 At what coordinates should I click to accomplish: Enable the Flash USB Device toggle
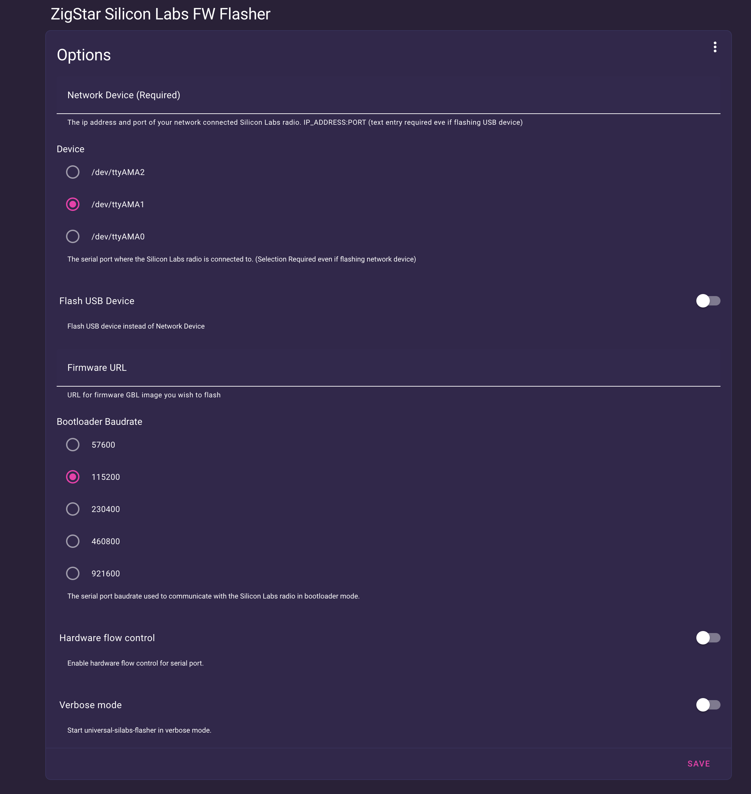708,301
